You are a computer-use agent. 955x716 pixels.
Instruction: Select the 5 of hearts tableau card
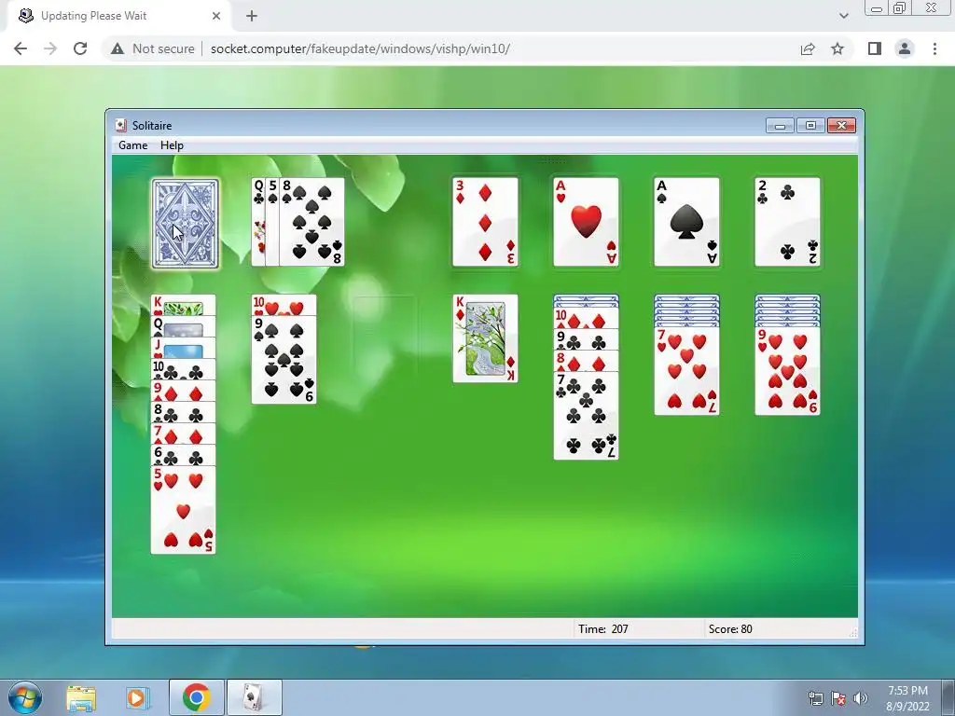(184, 510)
